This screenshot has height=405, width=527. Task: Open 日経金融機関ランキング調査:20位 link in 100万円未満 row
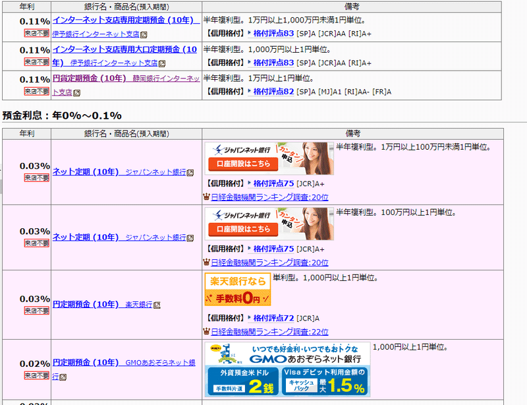pos(269,197)
